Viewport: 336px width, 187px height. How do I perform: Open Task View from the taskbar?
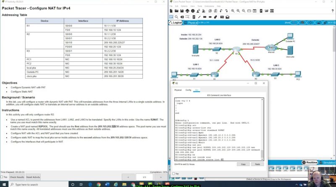[x=81, y=184]
